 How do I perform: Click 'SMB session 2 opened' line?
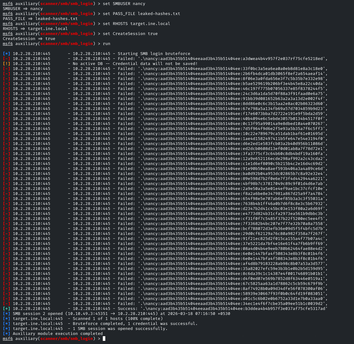click(122, 313)
